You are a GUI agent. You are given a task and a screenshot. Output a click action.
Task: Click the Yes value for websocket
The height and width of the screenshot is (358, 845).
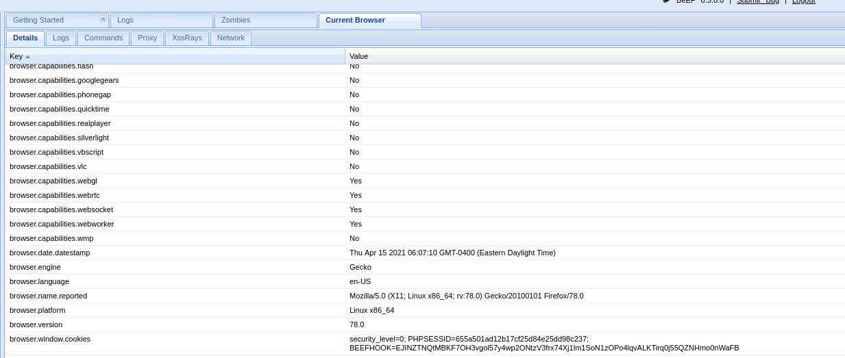(356, 209)
